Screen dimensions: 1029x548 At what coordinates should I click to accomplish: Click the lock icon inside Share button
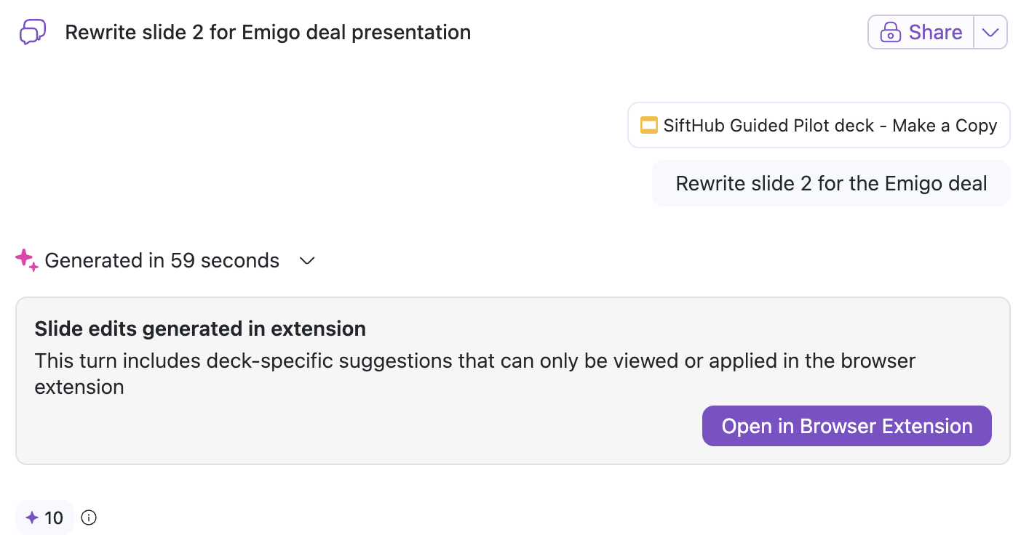point(891,33)
